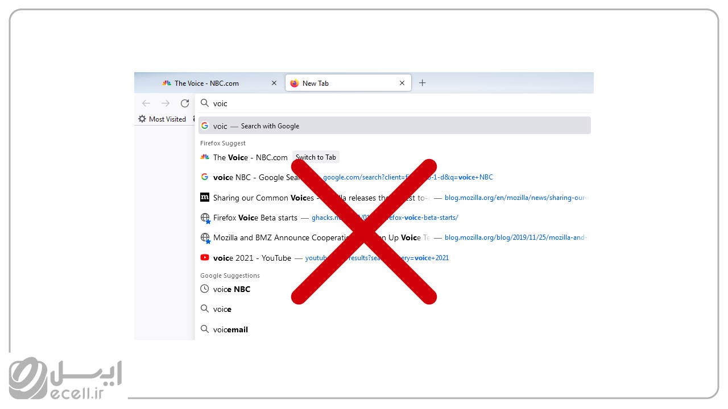Open Most Visited bookmarks folder

(162, 119)
